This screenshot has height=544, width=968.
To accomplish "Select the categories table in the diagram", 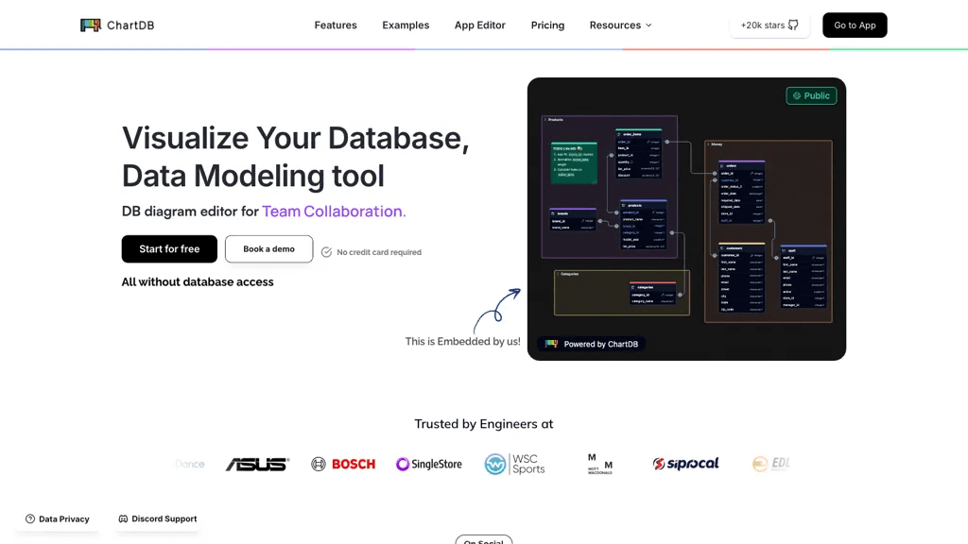I will (652, 294).
